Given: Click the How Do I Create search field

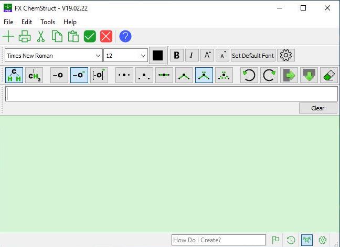Looking at the screenshot, I should [219, 240].
